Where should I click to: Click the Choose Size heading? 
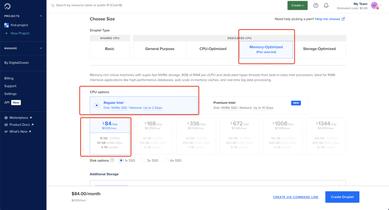tap(102, 19)
